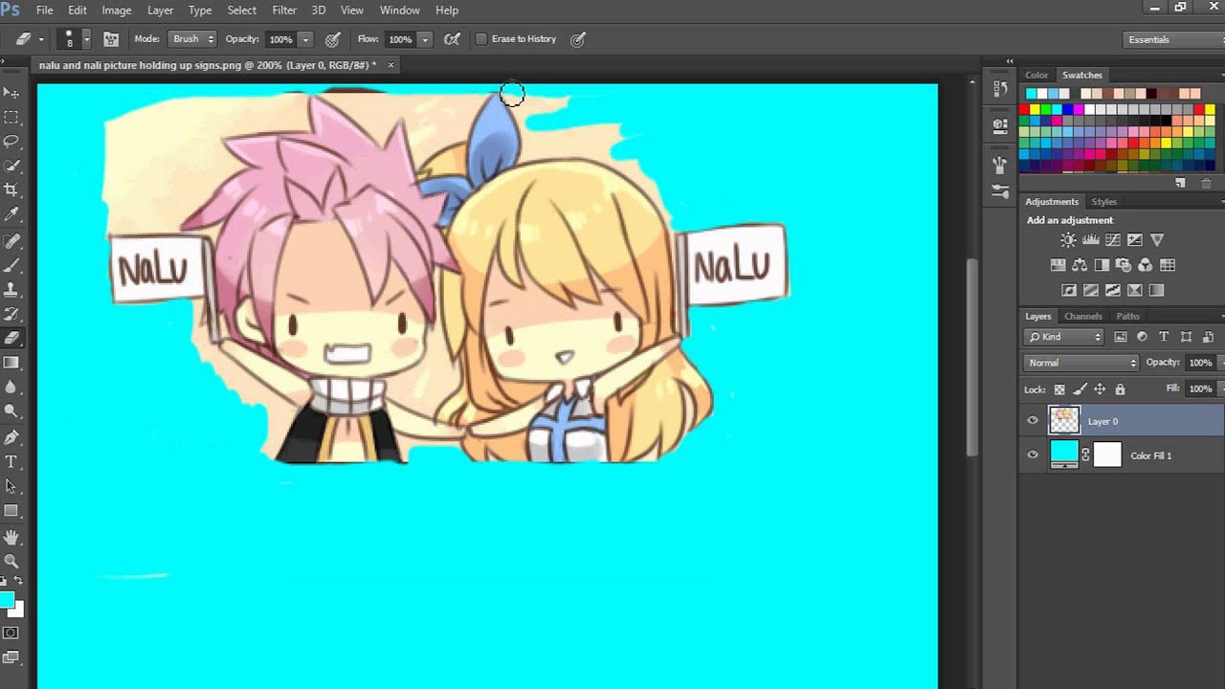The image size is (1225, 689).
Task: Open the Flow slider dropdown arrow
Action: coord(425,39)
